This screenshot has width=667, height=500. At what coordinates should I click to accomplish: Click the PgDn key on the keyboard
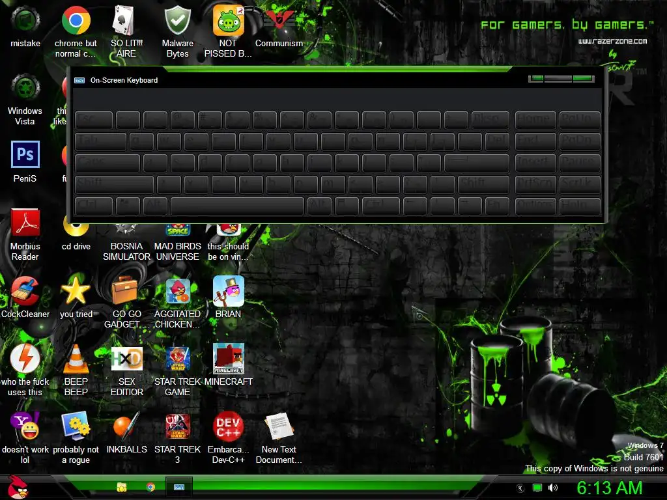[580, 141]
